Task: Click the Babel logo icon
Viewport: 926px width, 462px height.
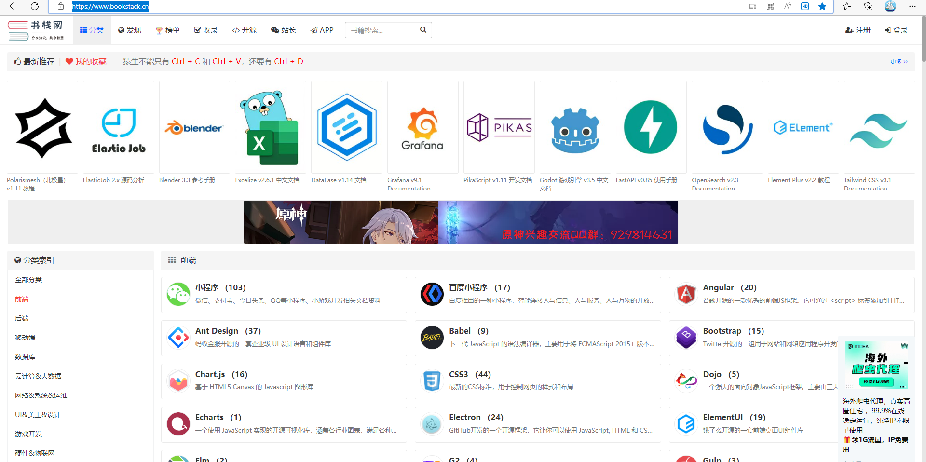Action: (432, 338)
